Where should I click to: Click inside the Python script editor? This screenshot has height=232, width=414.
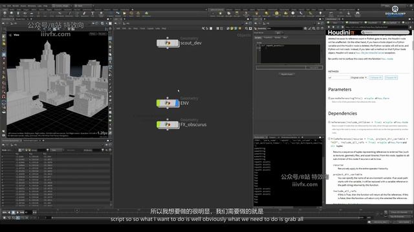pyautogui.click(x=290, y=53)
